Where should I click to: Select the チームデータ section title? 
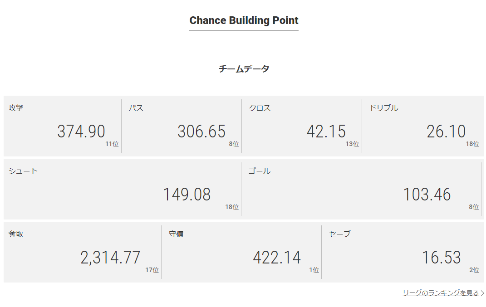tap(244, 69)
